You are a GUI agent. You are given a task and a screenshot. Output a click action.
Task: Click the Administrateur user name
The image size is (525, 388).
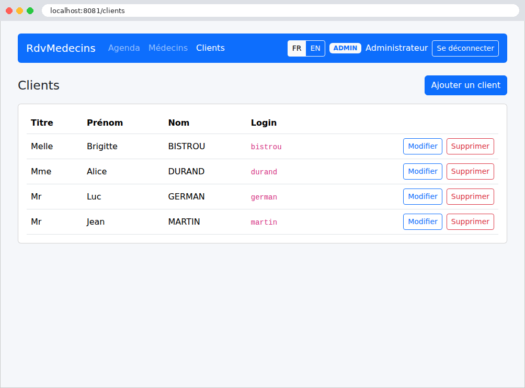(x=396, y=48)
